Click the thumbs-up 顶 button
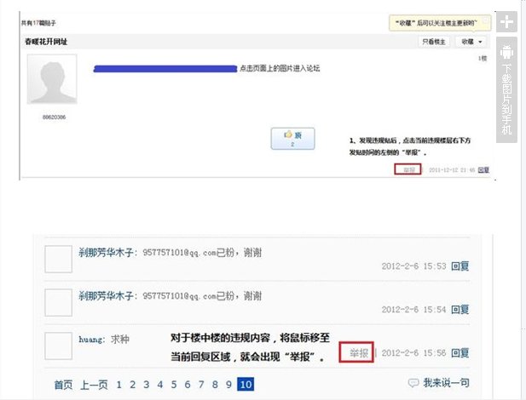This screenshot has height=400, width=526. (x=292, y=139)
